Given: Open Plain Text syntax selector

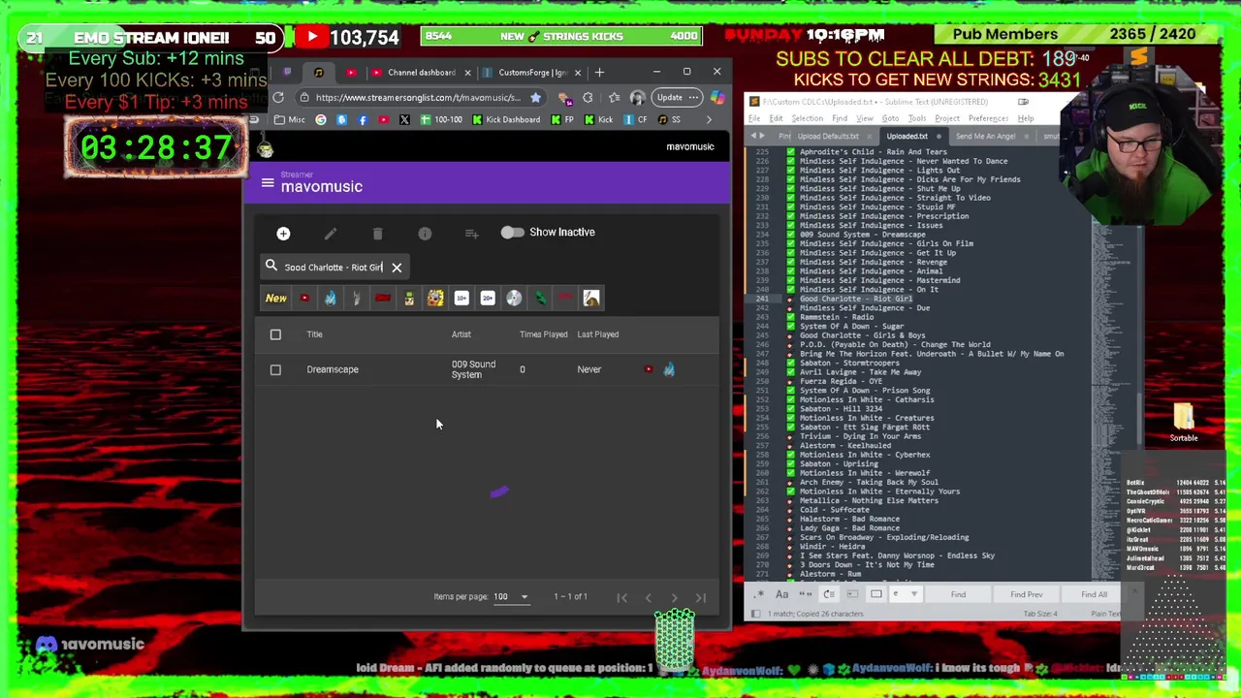Looking at the screenshot, I should click(x=1105, y=614).
